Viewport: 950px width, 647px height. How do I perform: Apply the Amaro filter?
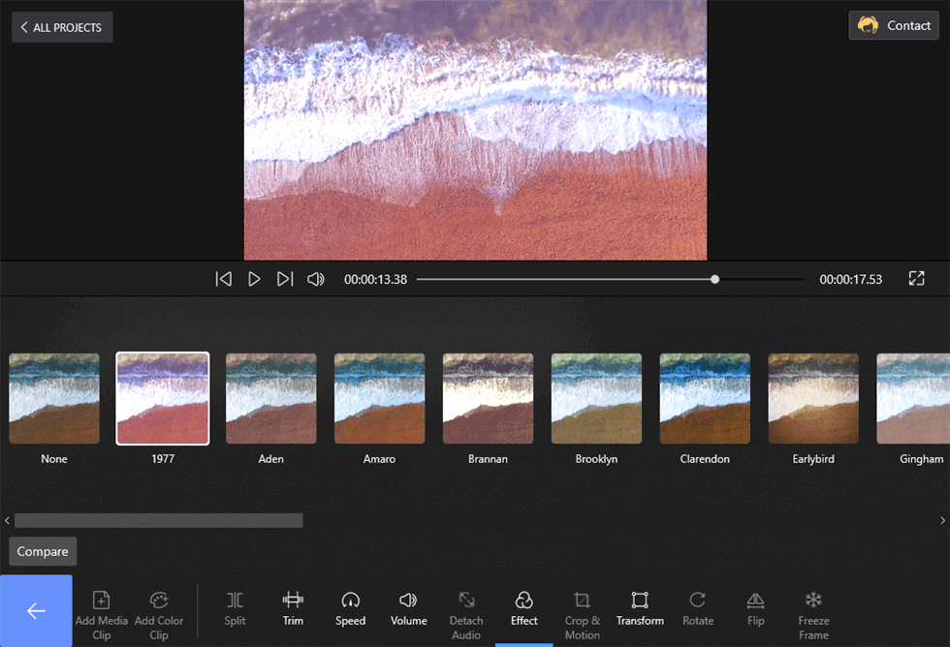pos(379,399)
